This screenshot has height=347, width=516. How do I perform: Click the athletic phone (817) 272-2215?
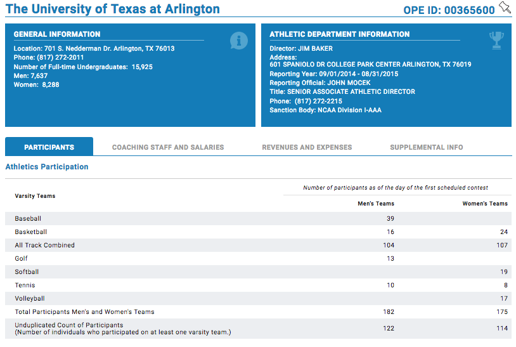tap(318, 101)
